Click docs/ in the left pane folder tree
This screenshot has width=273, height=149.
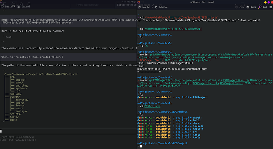tap(13, 120)
